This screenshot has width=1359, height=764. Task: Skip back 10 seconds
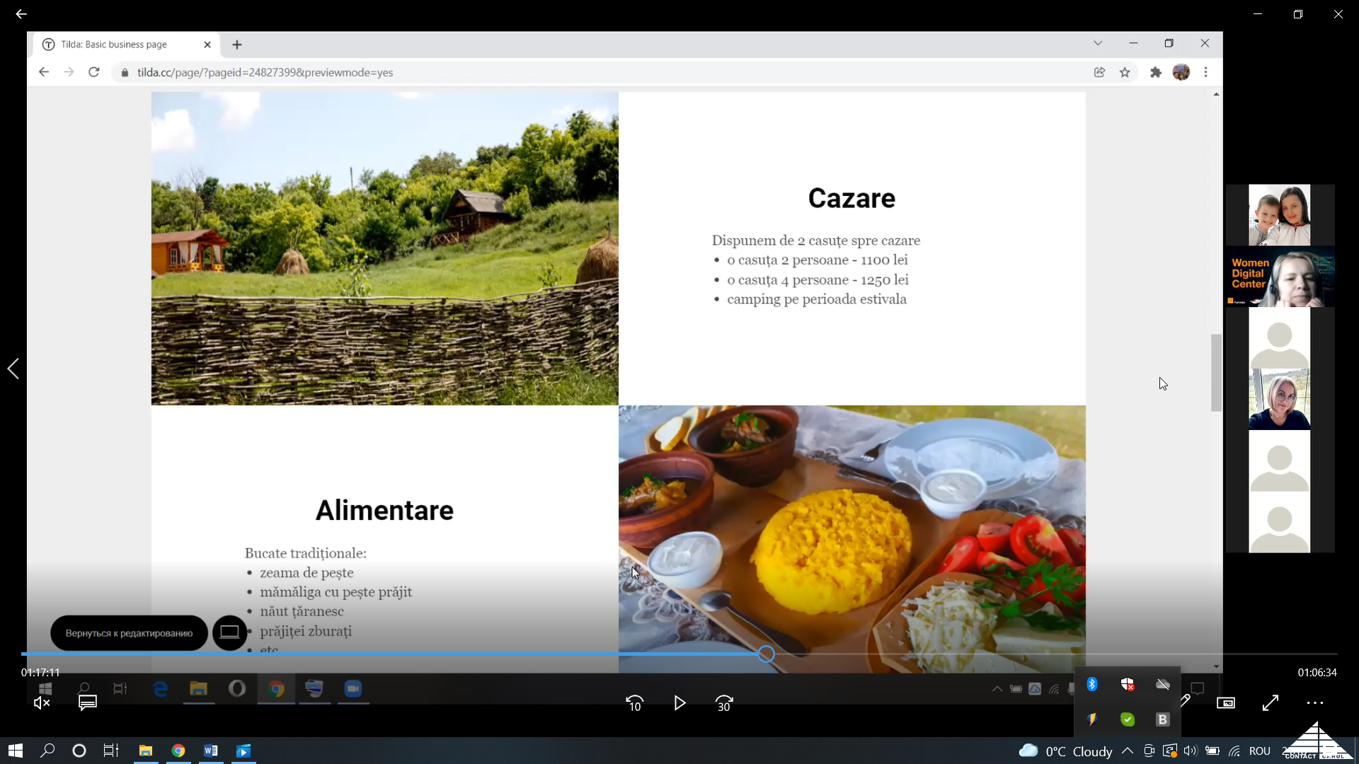pos(635,703)
